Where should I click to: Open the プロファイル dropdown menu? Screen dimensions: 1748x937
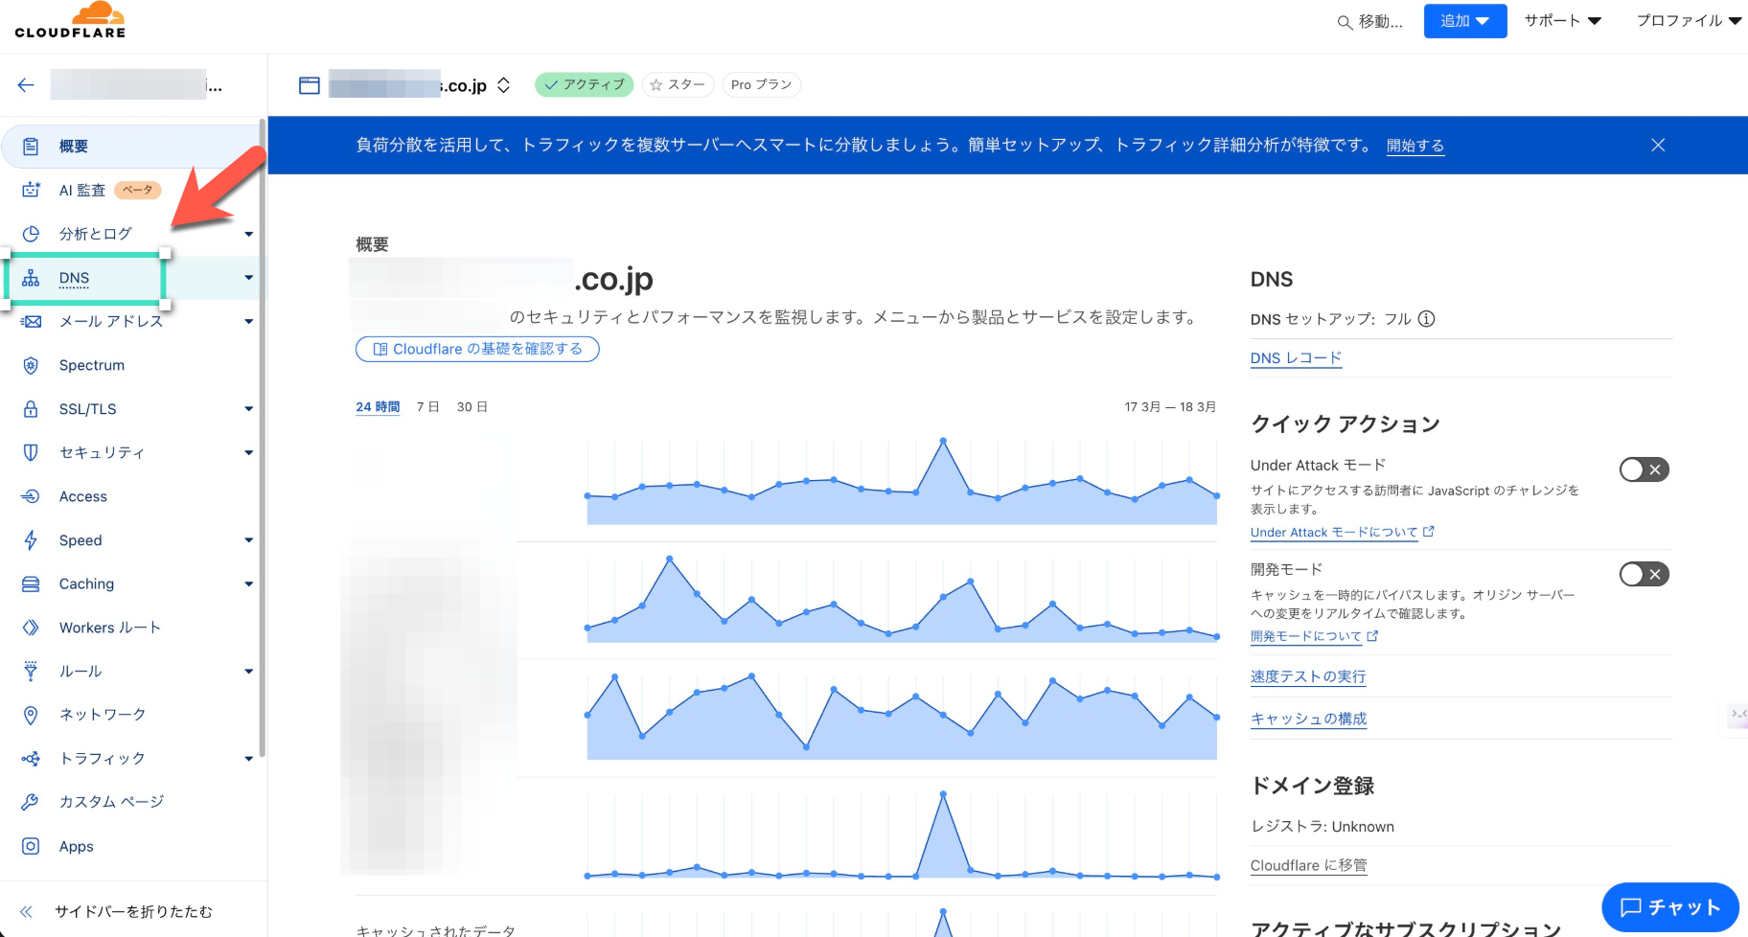1689,20
